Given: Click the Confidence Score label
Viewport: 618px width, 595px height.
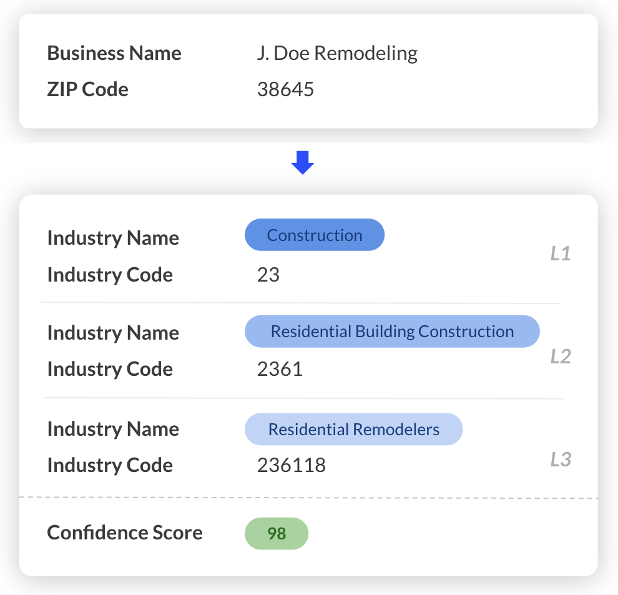Looking at the screenshot, I should (x=125, y=533).
